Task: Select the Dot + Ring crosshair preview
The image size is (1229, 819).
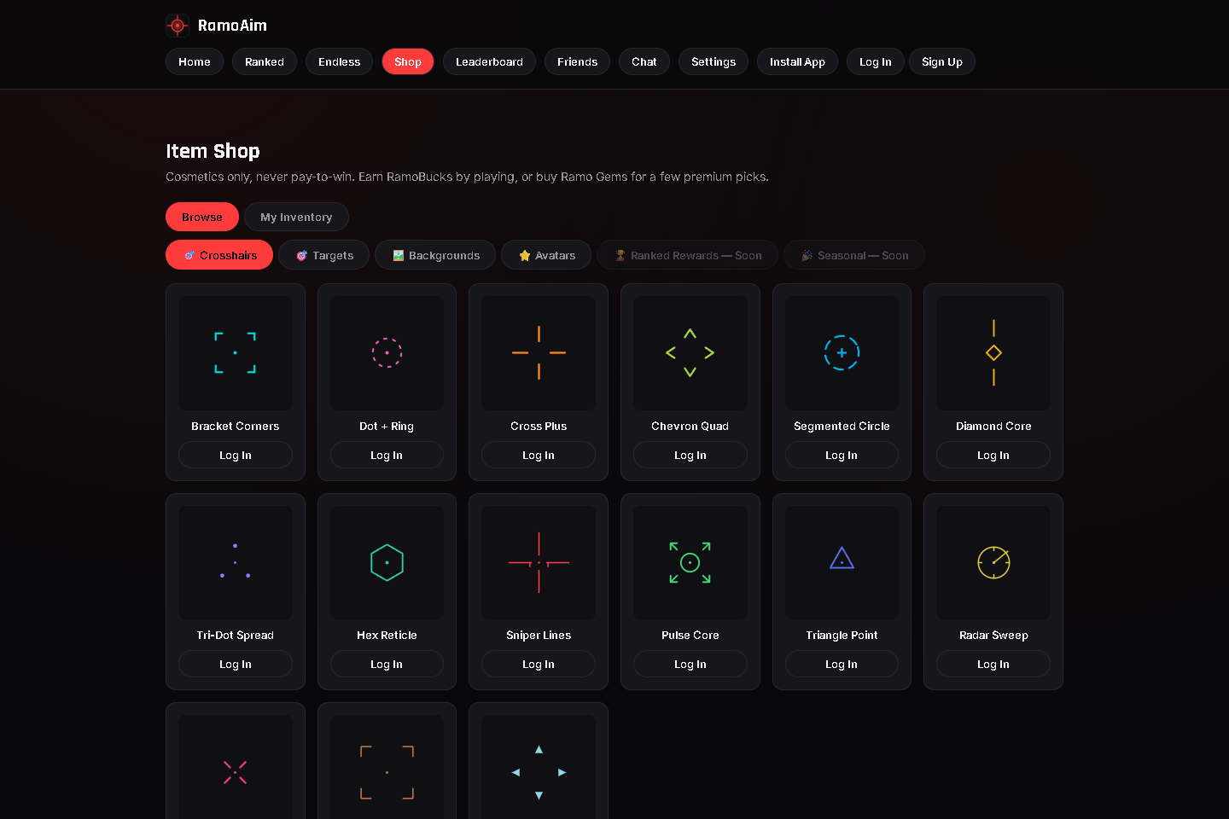Action: tap(387, 353)
